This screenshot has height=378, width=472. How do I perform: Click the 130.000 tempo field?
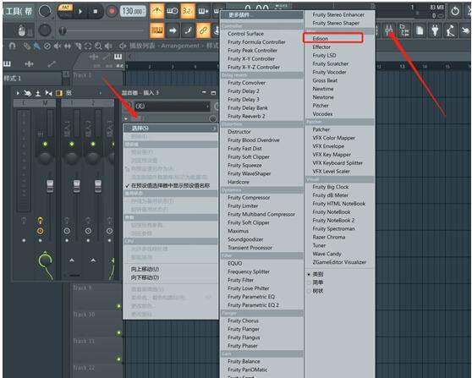133,12
